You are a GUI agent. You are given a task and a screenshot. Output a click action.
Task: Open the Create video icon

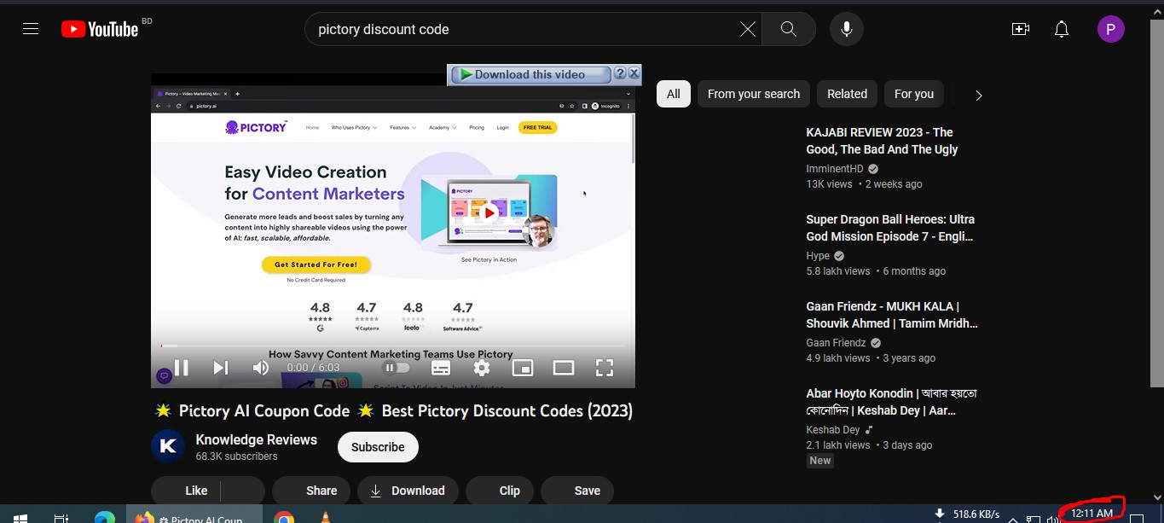[1021, 29]
